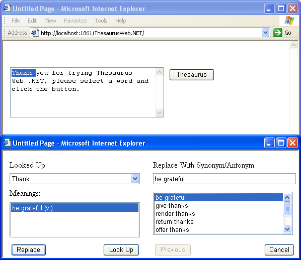Click the Cancel button

click(279, 249)
